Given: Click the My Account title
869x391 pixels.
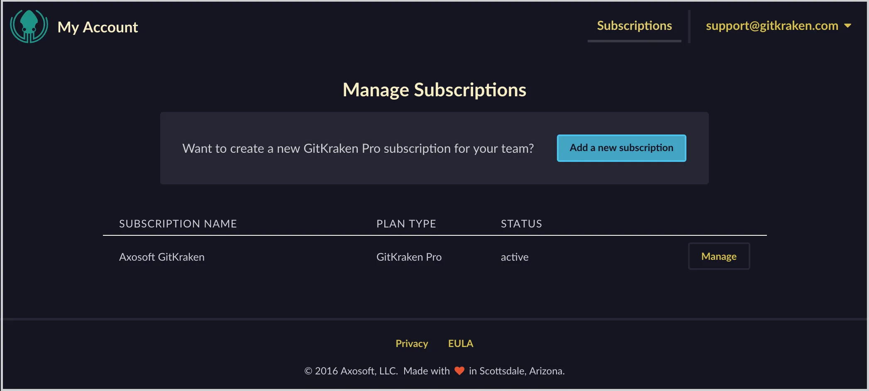Looking at the screenshot, I should (98, 27).
